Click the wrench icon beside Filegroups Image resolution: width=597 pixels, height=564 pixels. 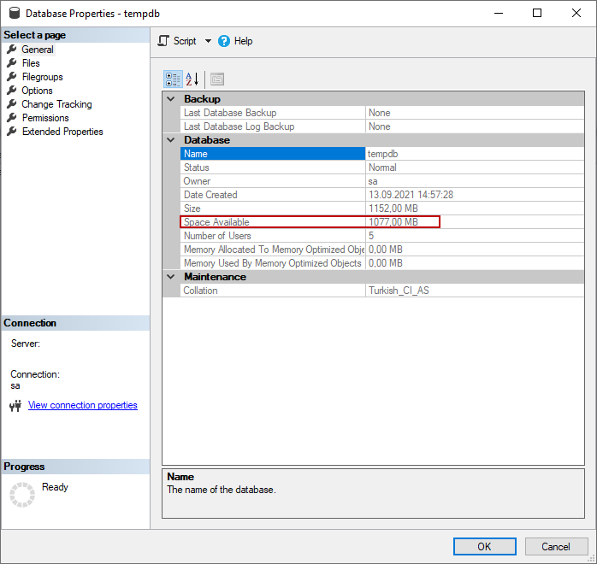[x=12, y=77]
